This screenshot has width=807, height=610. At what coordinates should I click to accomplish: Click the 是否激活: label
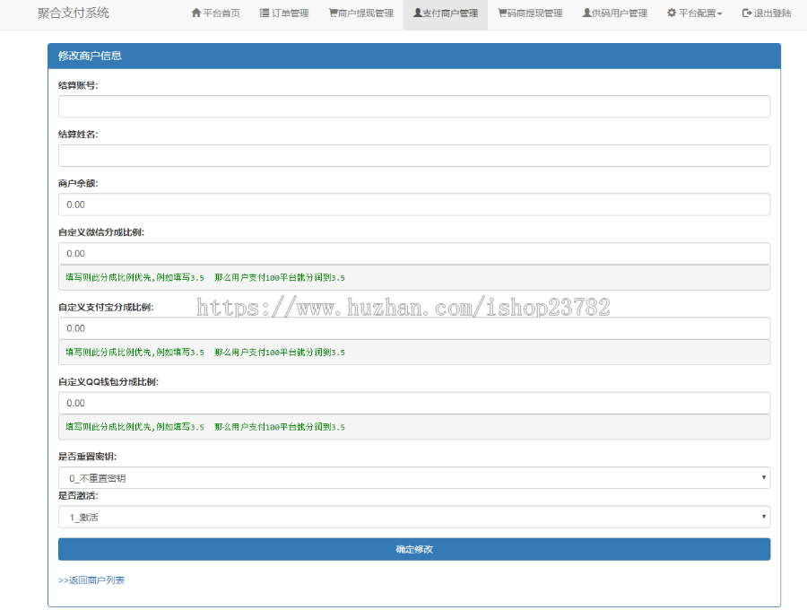point(78,496)
